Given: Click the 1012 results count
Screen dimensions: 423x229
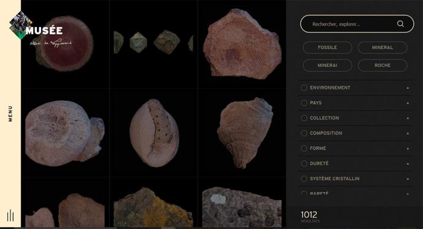Looking at the screenshot, I should tap(309, 215).
